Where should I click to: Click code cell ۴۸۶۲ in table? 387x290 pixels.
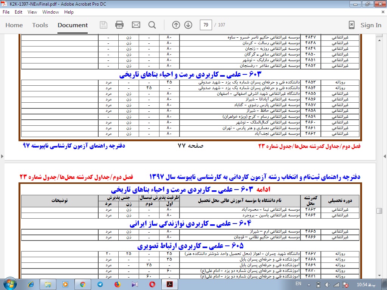click(311, 134)
